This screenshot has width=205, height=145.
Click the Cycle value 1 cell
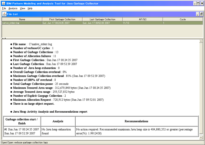point(183,23)
